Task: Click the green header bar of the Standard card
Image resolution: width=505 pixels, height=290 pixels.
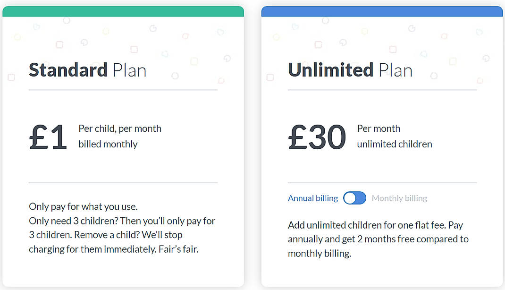Action: pyautogui.click(x=123, y=10)
